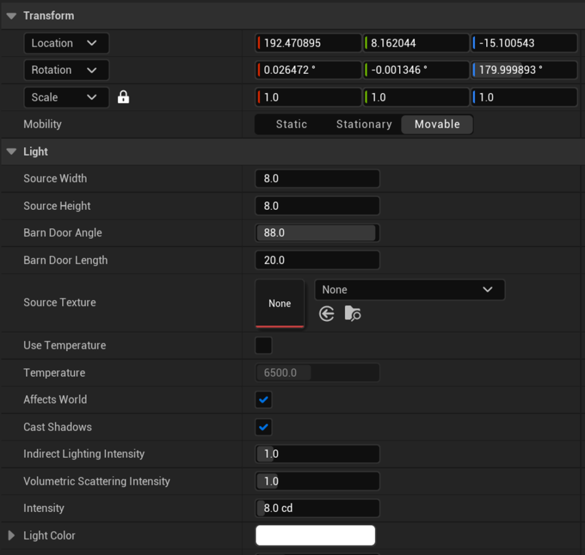This screenshot has width=585, height=555.
Task: Click the use selected asset arrow icon
Action: tap(327, 314)
